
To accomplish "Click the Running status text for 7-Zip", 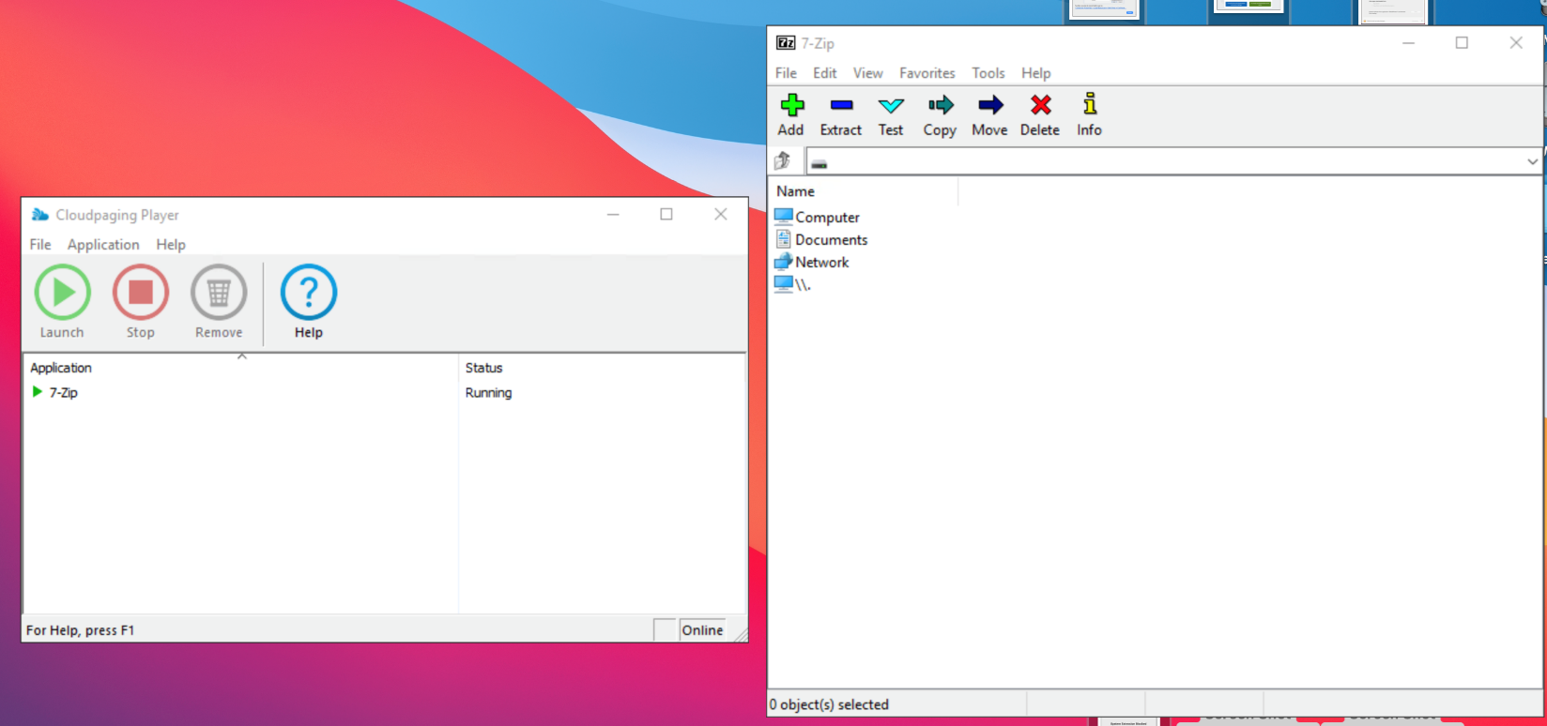I will click(x=488, y=392).
